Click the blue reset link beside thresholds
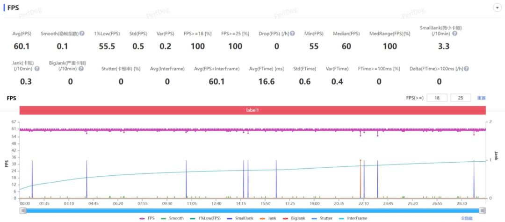This screenshot has height=222, width=505. [x=481, y=98]
